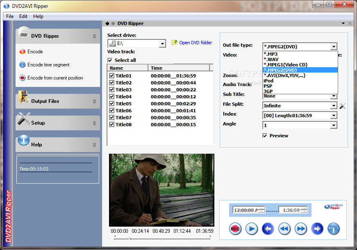Uncheck the Title01 checkbox
This screenshot has width=357, height=250.
coord(111,75)
